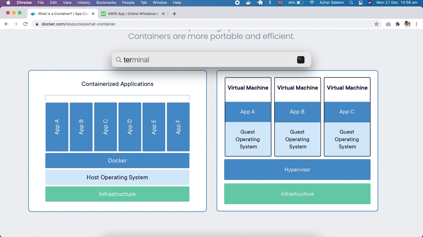Click the UK flag input source icon

[x=280, y=3]
